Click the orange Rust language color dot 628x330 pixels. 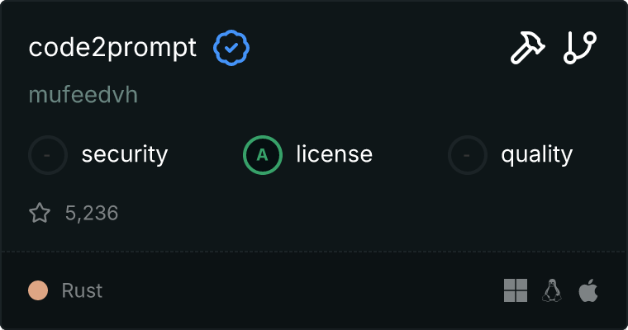click(x=38, y=290)
